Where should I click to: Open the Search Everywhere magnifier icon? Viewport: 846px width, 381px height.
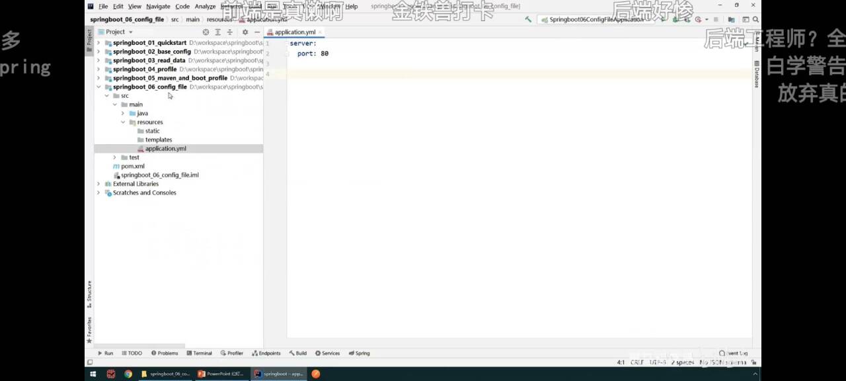(755, 20)
